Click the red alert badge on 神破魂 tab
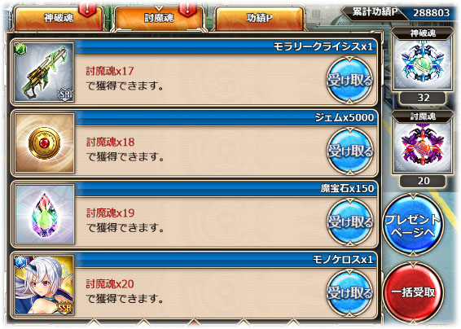This screenshot has height=329, width=461. (87, 7)
